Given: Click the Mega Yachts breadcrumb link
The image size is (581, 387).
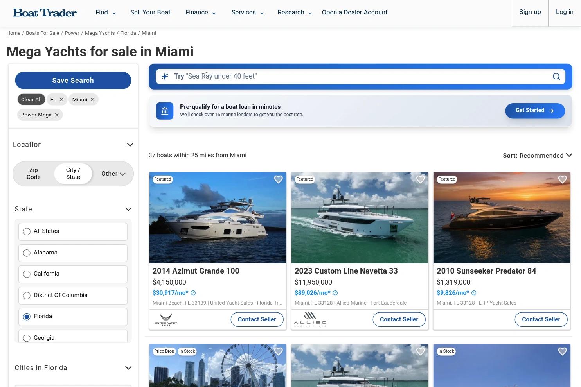Looking at the screenshot, I should click(x=100, y=33).
